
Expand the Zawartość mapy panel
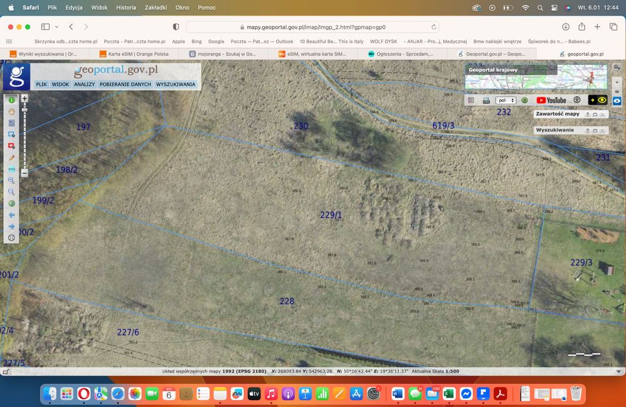(x=595, y=114)
